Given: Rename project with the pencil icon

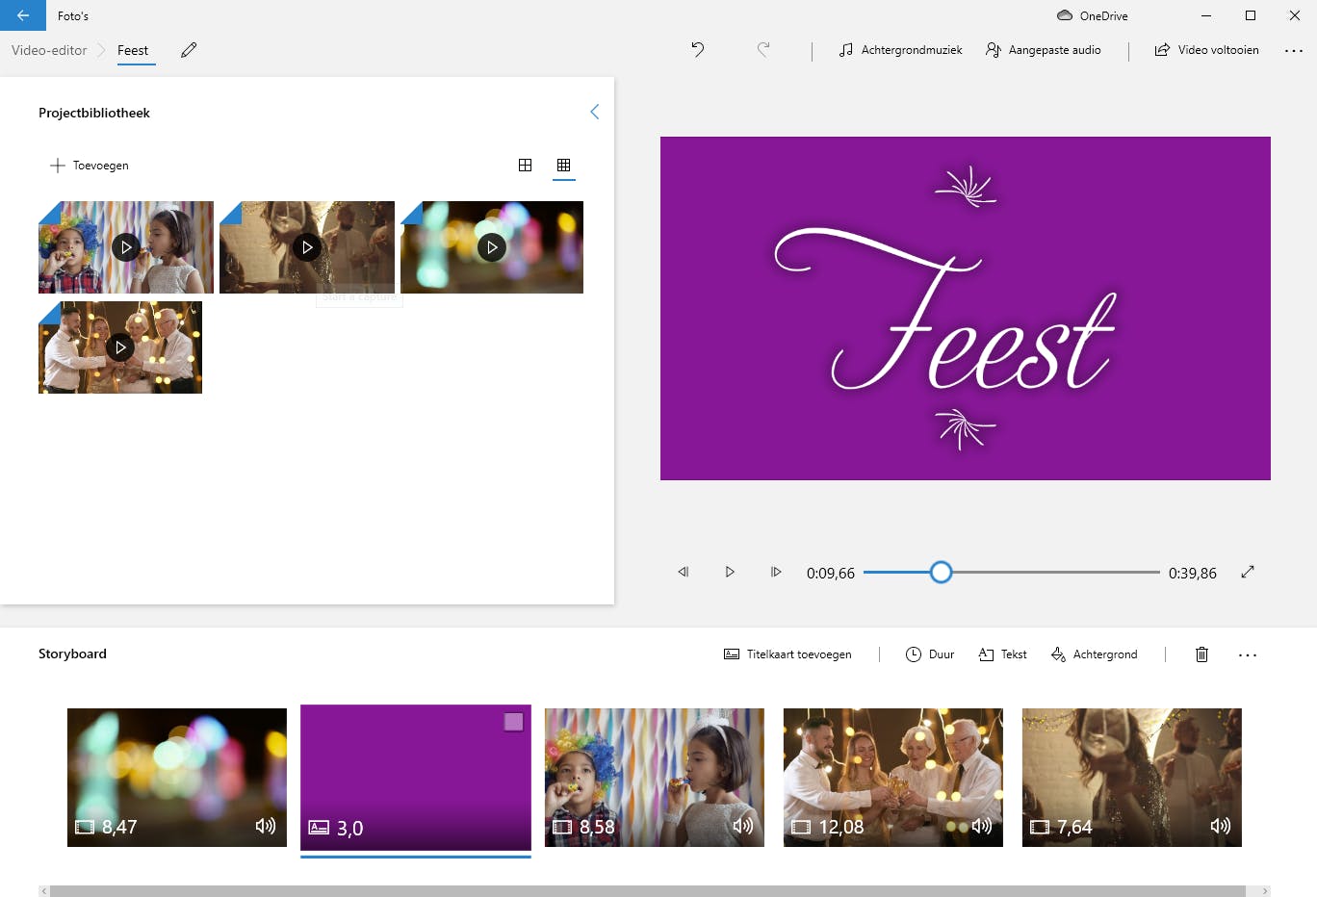Looking at the screenshot, I should coord(189,50).
